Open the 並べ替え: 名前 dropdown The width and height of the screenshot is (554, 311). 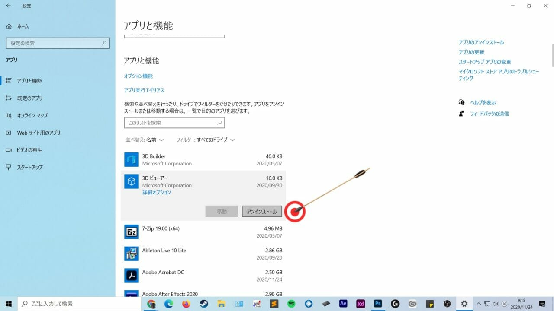coord(145,140)
